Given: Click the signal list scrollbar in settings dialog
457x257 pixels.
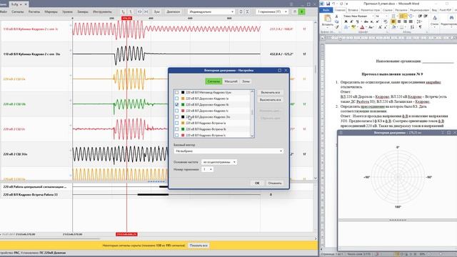Looking at the screenshot, I should (x=252, y=114).
